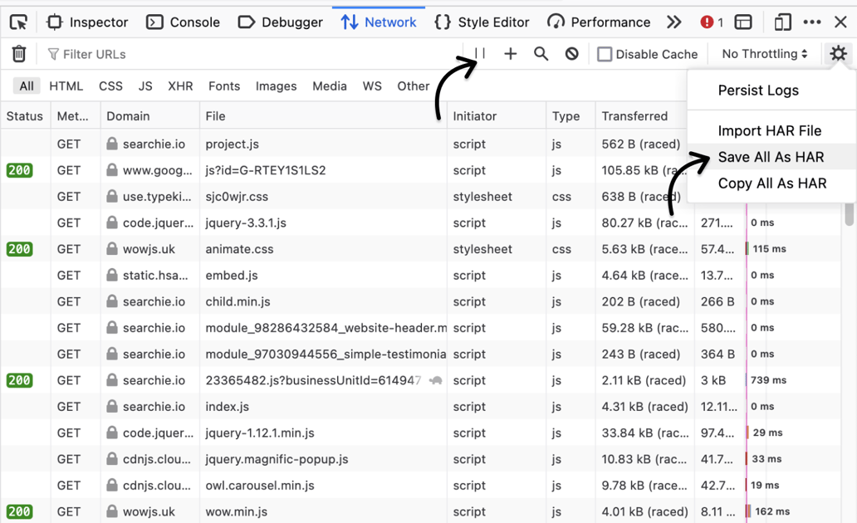This screenshot has width=857, height=523.
Task: Choose Save All As HAR
Action: pos(771,157)
